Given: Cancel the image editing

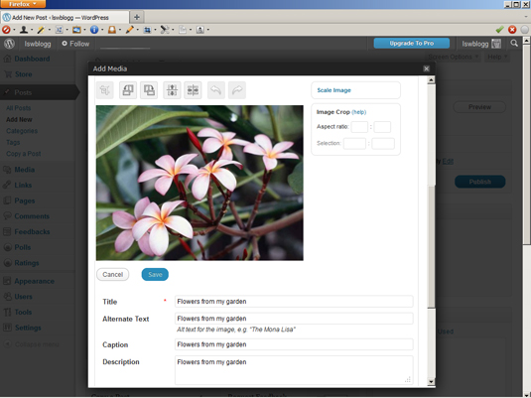Looking at the screenshot, I should point(113,274).
